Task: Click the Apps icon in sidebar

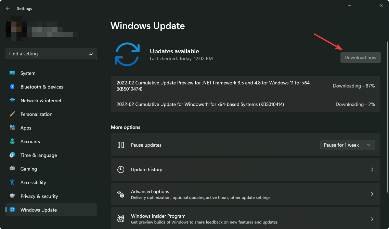Action: tap(12, 127)
